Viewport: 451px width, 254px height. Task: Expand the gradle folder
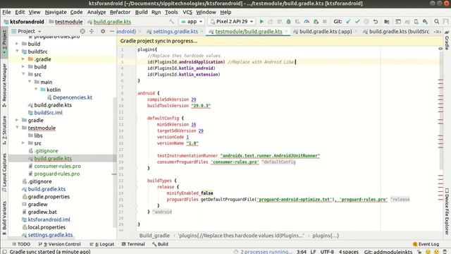[17, 120]
